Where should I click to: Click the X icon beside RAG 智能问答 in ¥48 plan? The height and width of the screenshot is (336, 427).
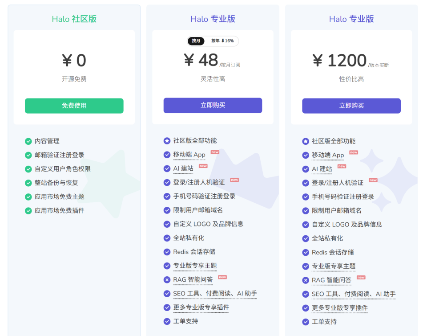click(167, 279)
